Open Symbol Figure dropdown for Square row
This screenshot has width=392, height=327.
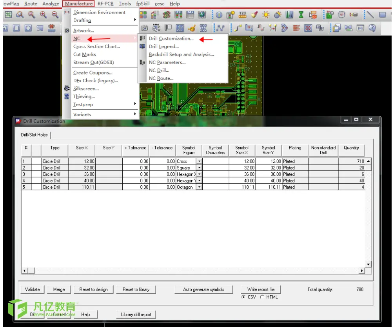(199, 168)
